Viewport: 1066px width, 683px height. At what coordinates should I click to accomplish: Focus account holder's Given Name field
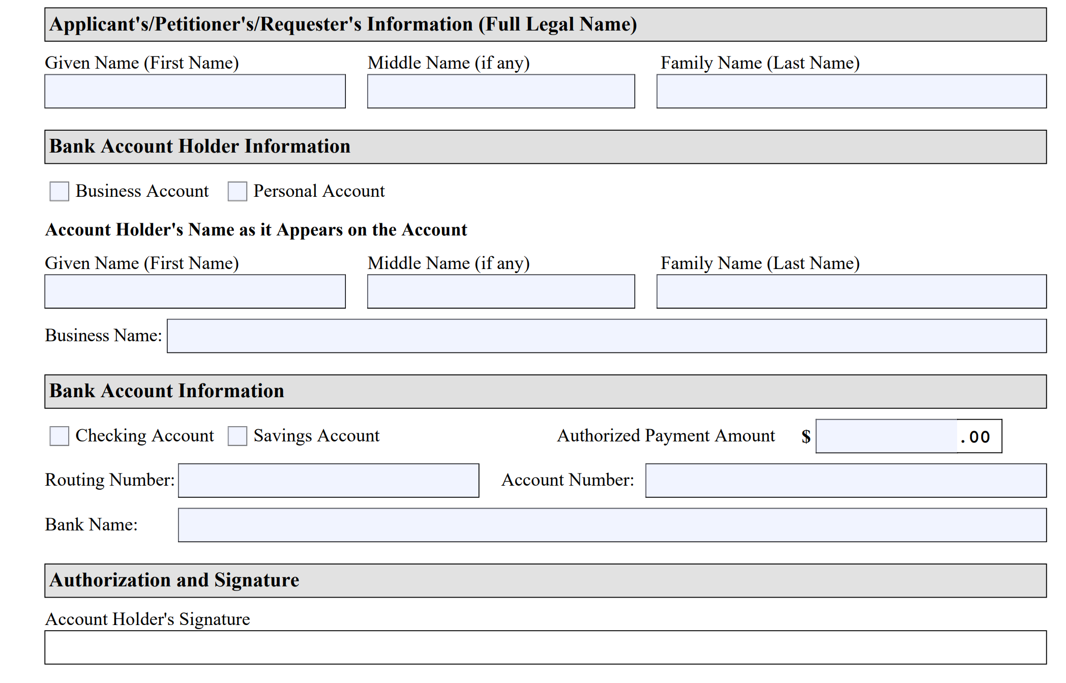tap(195, 291)
